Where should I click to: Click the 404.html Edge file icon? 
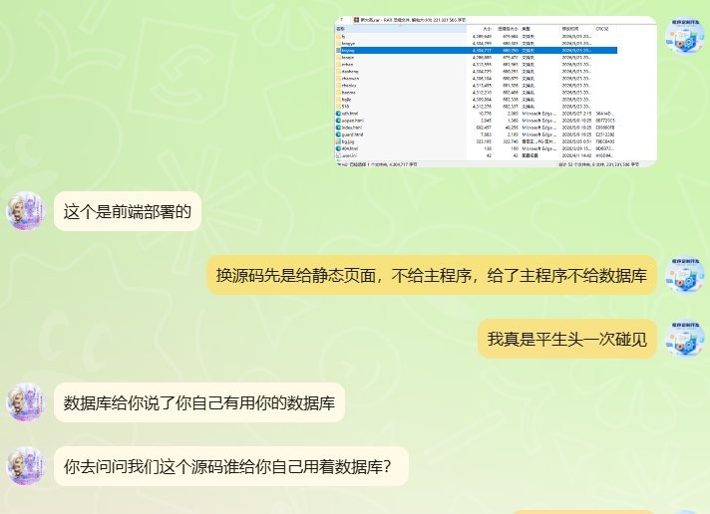click(338, 148)
